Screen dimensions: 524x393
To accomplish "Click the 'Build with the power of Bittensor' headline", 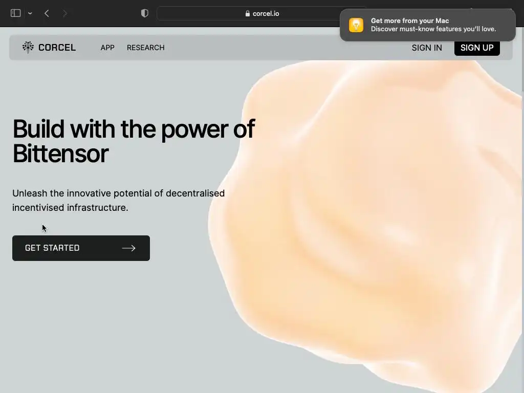I will [x=134, y=141].
